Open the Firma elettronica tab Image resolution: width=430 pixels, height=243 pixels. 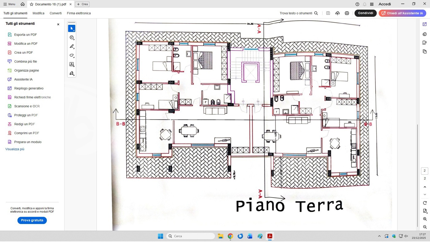[x=79, y=13]
